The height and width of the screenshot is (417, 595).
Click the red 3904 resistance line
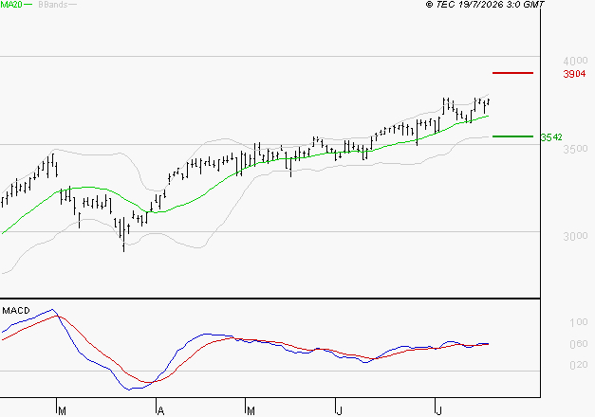tap(512, 73)
